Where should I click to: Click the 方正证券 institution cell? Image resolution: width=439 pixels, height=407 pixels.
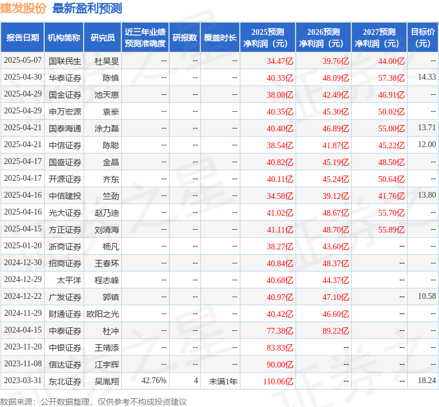pyautogui.click(x=65, y=230)
